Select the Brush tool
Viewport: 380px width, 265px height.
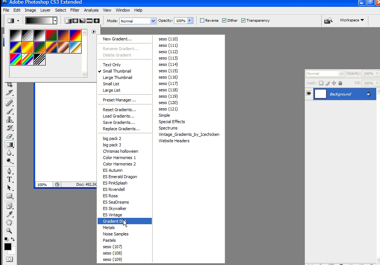coord(9,111)
